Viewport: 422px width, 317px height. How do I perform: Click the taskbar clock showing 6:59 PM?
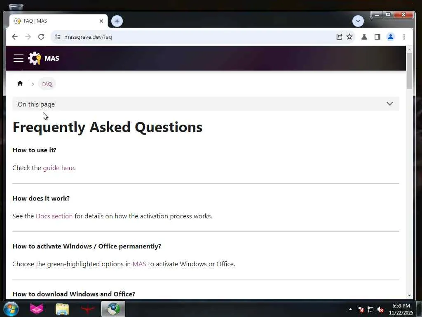coord(401,309)
